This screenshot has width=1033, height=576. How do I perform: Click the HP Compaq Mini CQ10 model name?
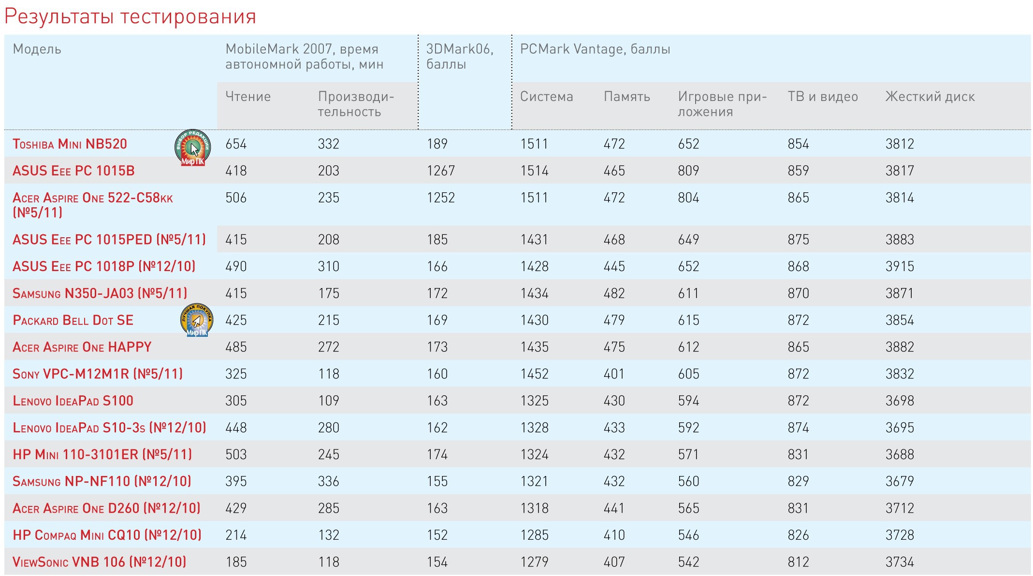pos(107,535)
